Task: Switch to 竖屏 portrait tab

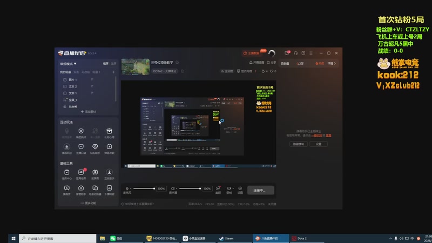Action: (x=113, y=64)
